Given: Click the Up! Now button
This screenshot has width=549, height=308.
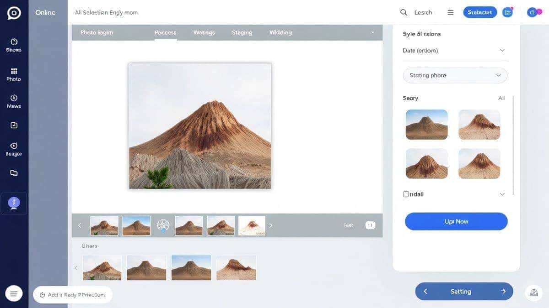Looking at the screenshot, I should tap(456, 221).
